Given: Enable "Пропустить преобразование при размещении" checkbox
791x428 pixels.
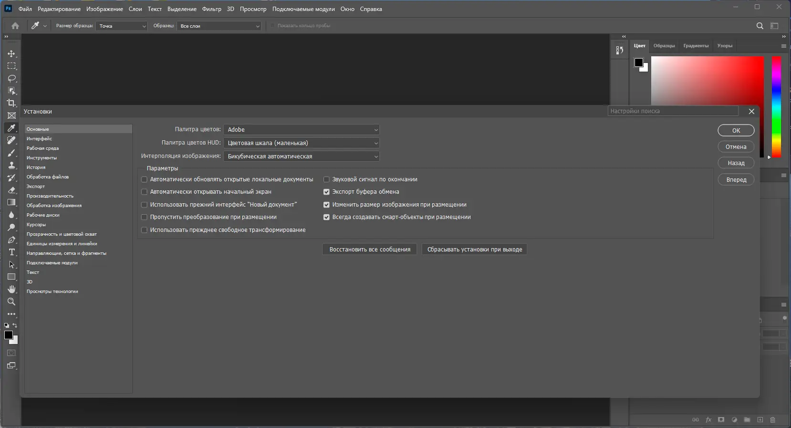Looking at the screenshot, I should click(144, 217).
